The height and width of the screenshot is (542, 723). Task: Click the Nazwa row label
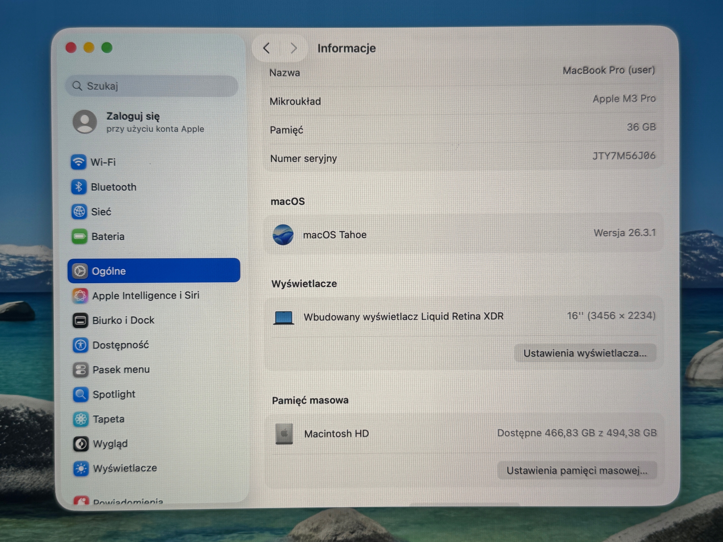[x=284, y=73]
